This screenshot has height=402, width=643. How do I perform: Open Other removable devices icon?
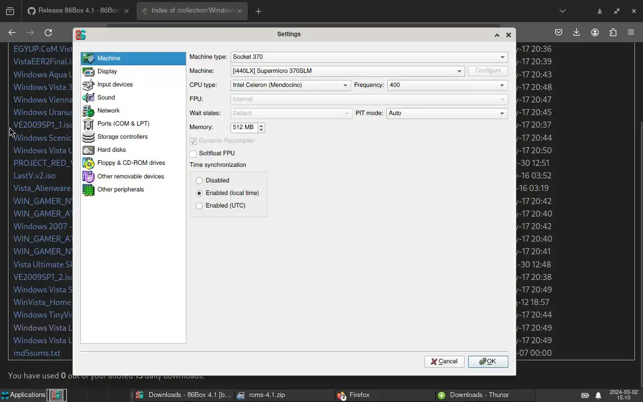(x=88, y=176)
